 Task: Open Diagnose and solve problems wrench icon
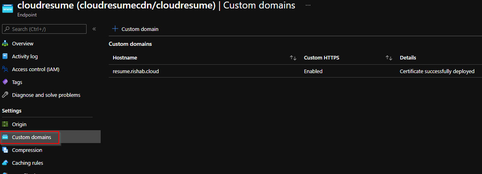coord(5,95)
